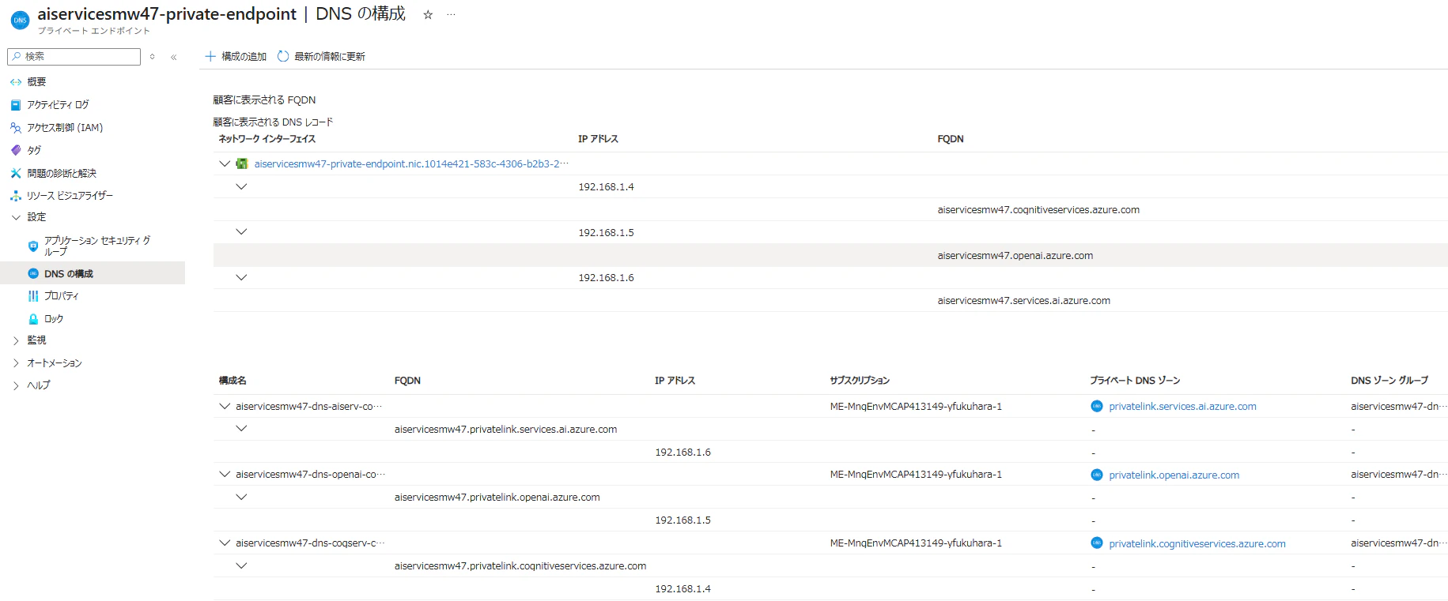Open the privatelink.openai.azure.com zone link
Viewport: 1448px width, 601px height.
click(1174, 475)
